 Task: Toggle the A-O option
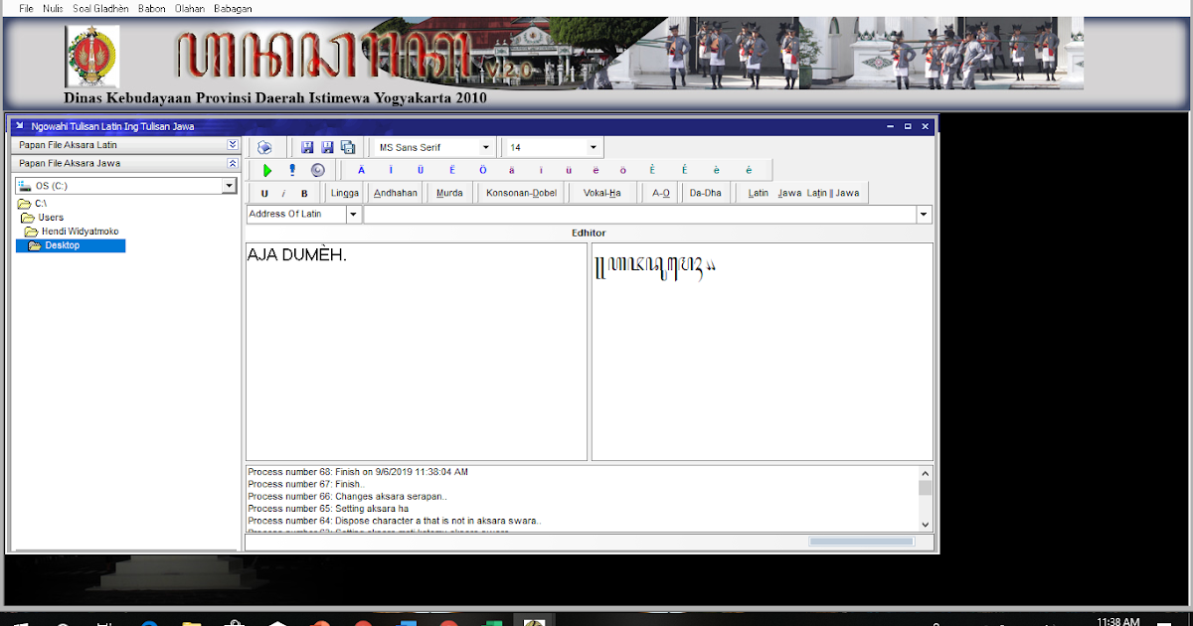coord(661,193)
